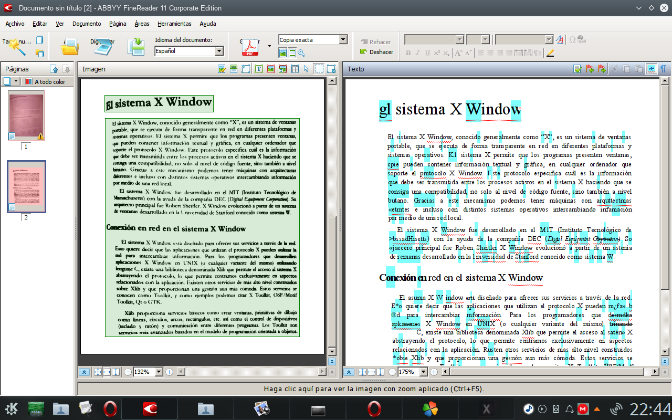Image resolution: width=672 pixels, height=420 pixels.
Task: Click the edit image icon in Imagen toolbar
Action: pos(222,69)
